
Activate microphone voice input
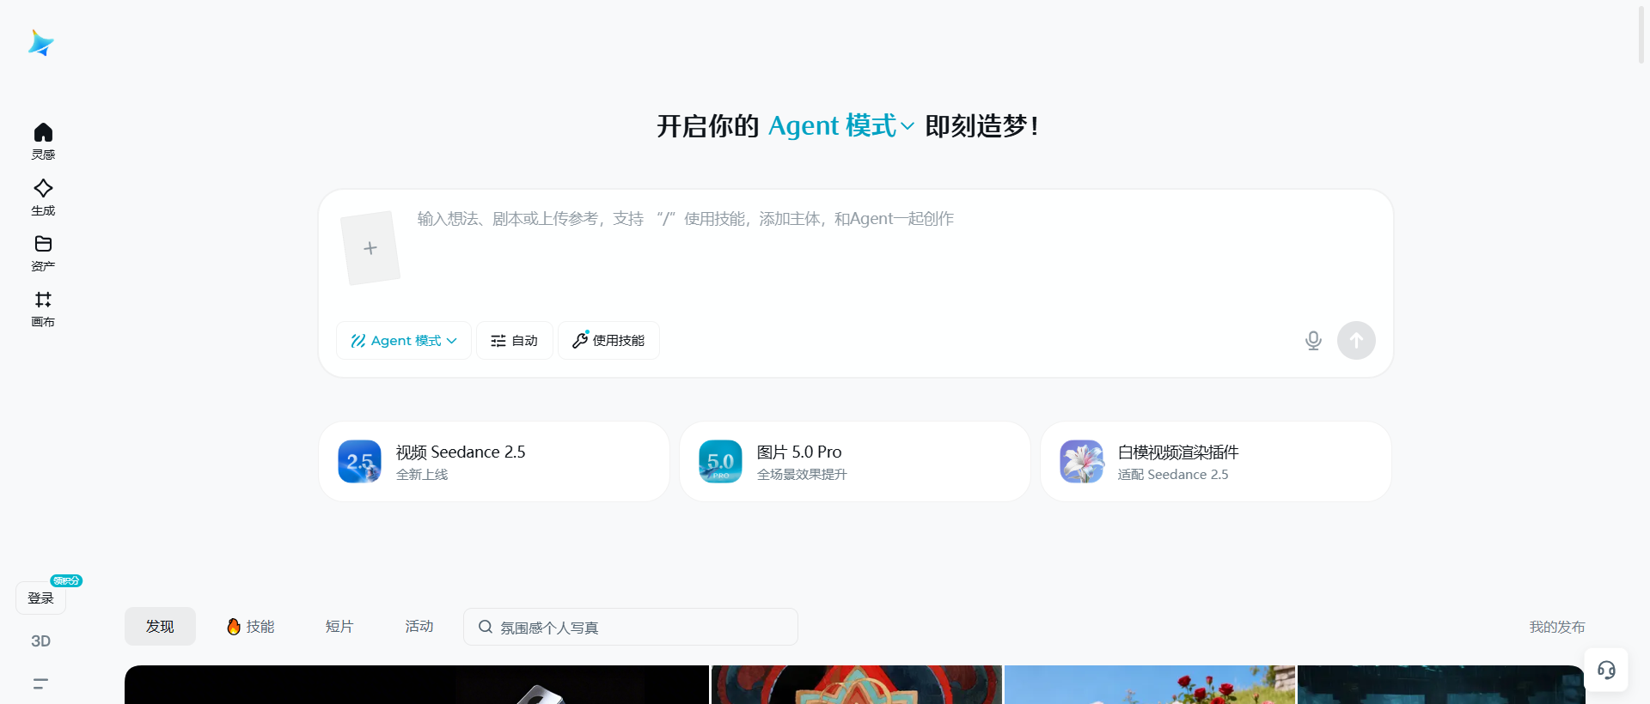[1313, 341]
